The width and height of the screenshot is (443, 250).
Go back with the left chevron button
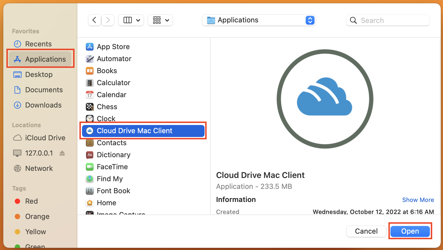tap(94, 20)
